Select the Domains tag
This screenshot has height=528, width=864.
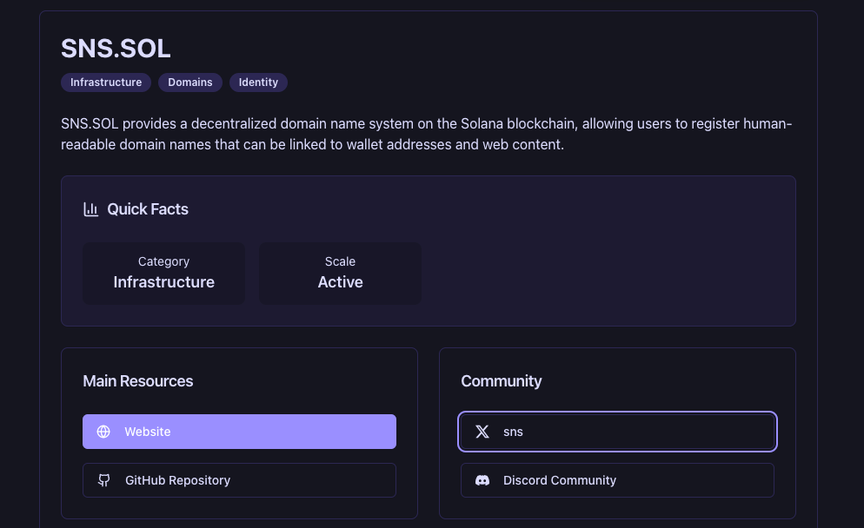(x=190, y=82)
